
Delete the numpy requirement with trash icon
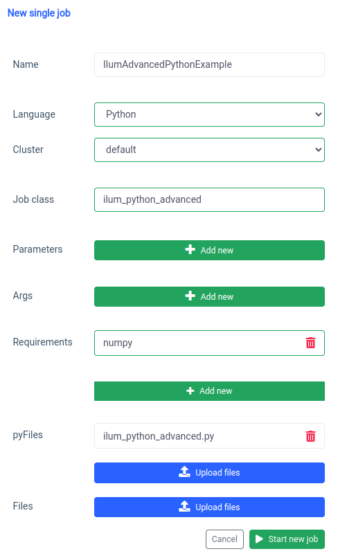[310, 343]
